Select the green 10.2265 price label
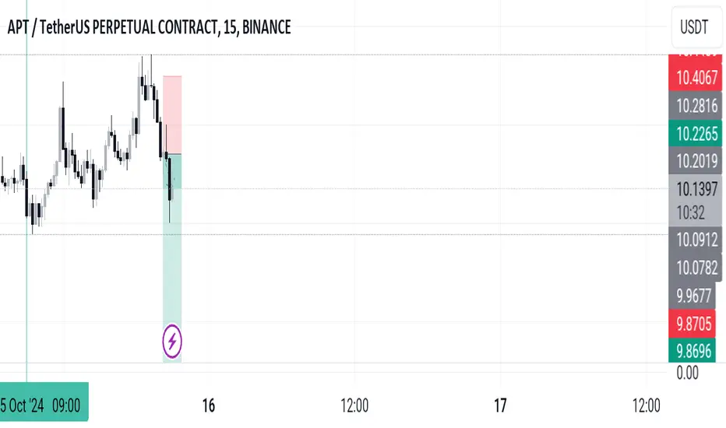The height and width of the screenshot is (428, 726). click(x=696, y=134)
